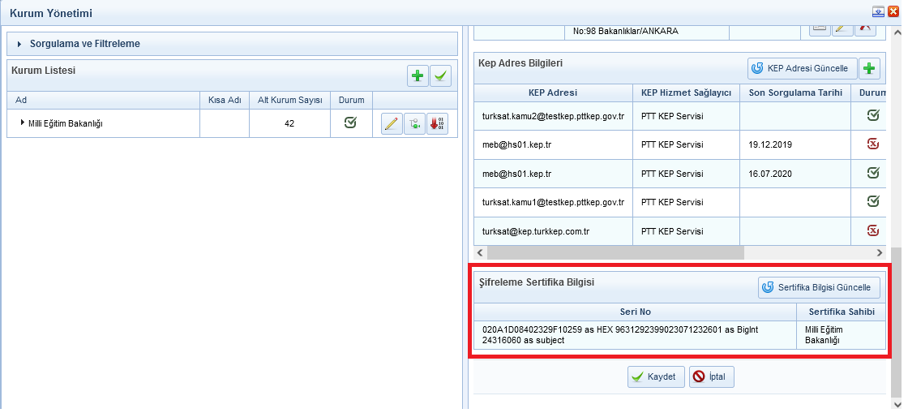Edit Milli Eğitim Bakanlığı with the pencil icon
Screen dimensions: 908x413
pos(392,123)
